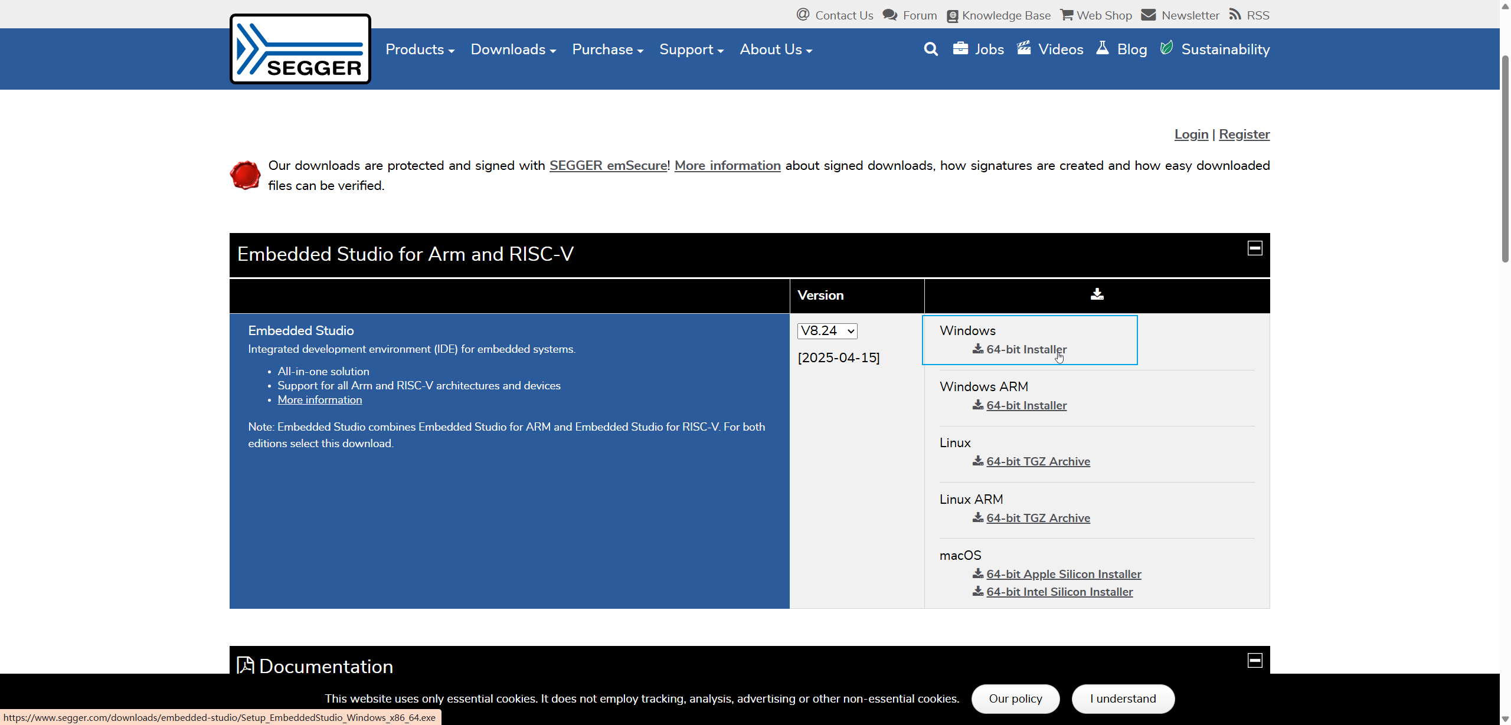Open the RSS link
The image size is (1511, 725).
click(x=1258, y=15)
